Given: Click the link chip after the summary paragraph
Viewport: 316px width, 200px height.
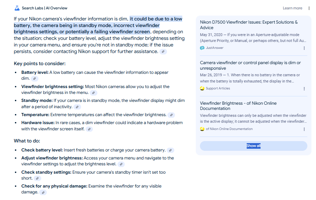Looking at the screenshot, I should [163, 52].
